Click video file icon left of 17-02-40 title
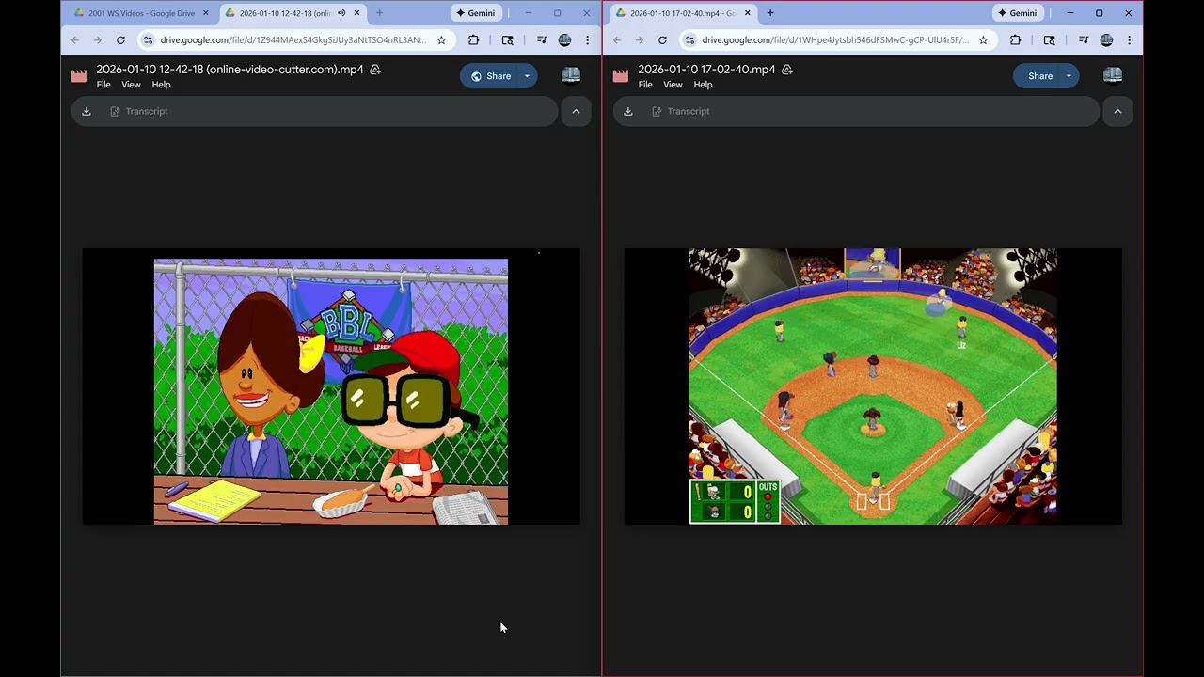The width and height of the screenshot is (1204, 677). tap(621, 76)
